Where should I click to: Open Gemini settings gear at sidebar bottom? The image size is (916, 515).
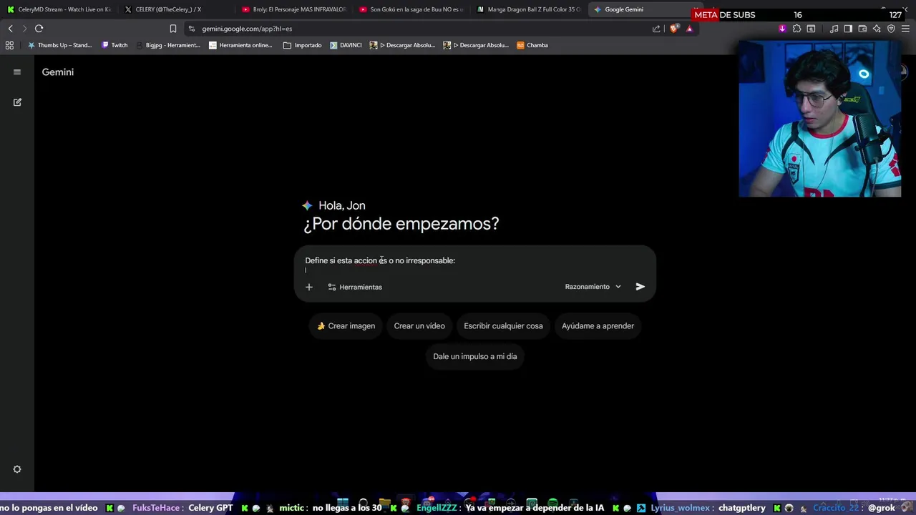point(17,469)
